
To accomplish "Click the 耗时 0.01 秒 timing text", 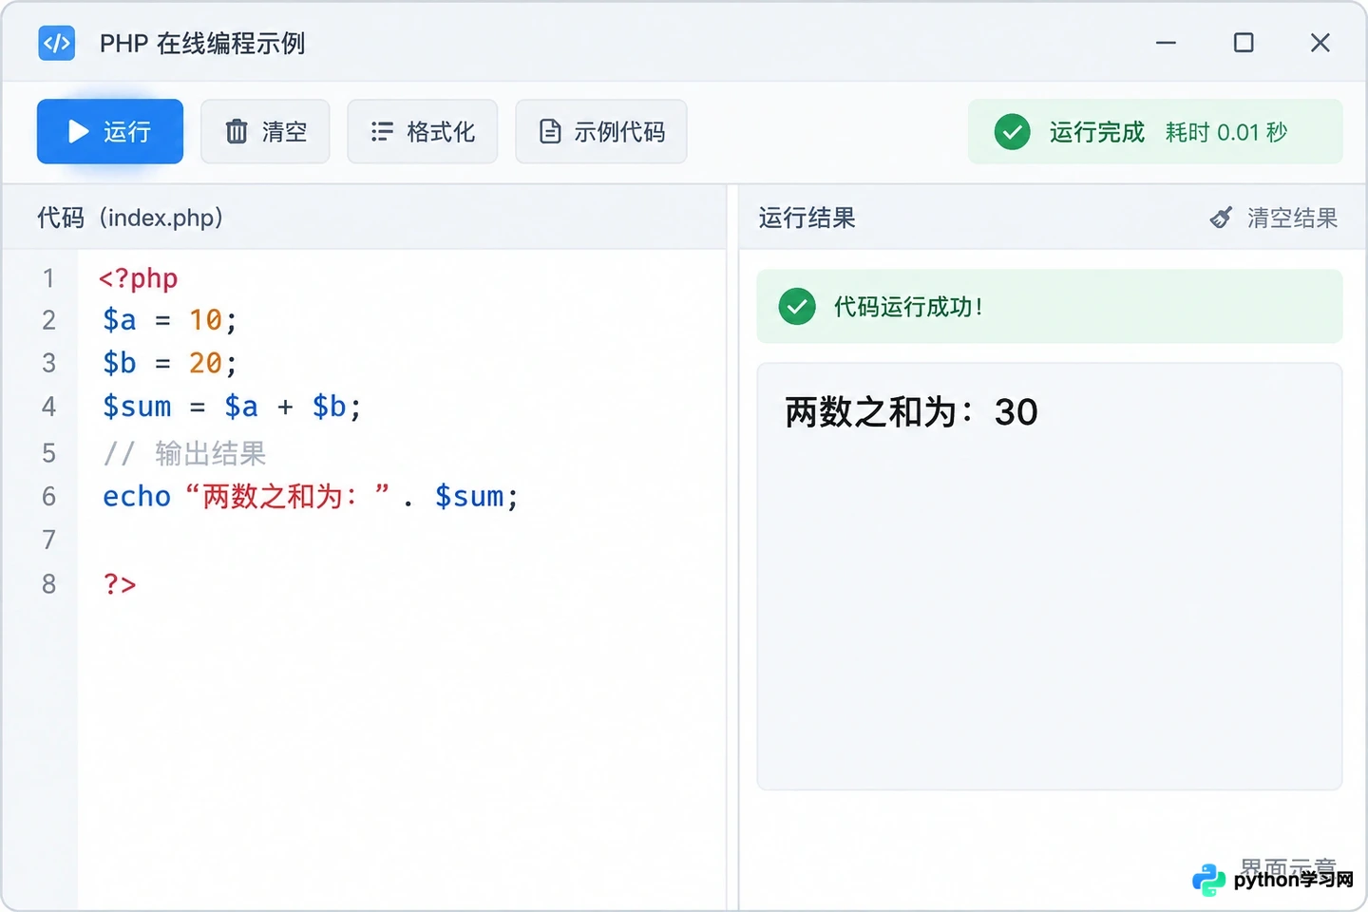I will [1226, 132].
